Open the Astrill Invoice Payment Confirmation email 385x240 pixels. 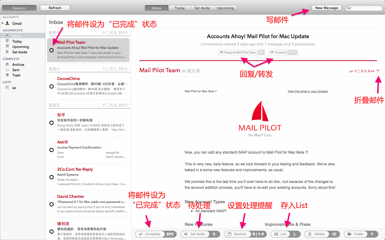click(x=88, y=150)
